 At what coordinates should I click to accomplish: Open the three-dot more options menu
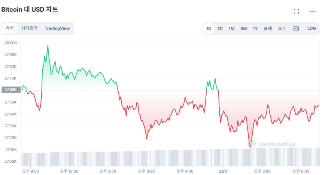point(313,11)
